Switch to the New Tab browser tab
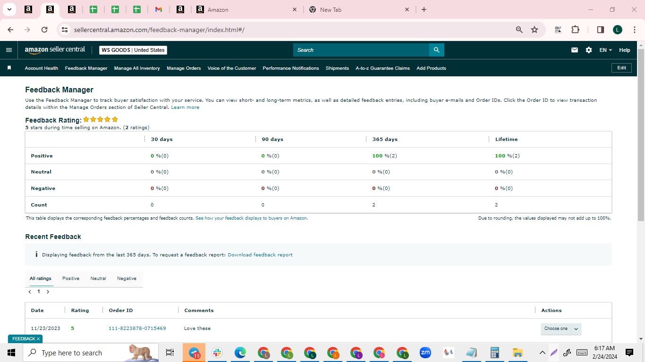This screenshot has height=362, width=645. [359, 9]
